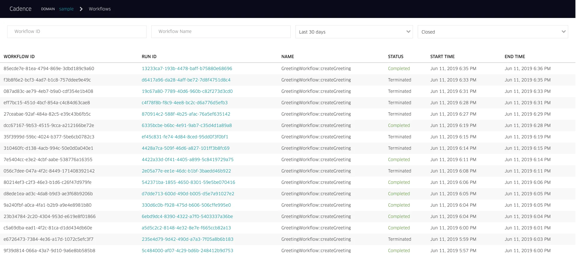Viewport: 576px width, 271px height.
Task: Sort by the START TIME column header
Action: 442,56
